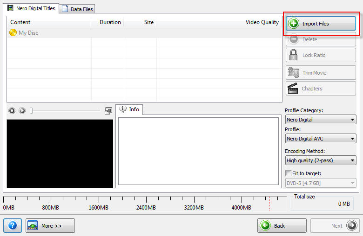Click the My Disc gold disc icon
The width and height of the screenshot is (363, 236).
(13, 32)
